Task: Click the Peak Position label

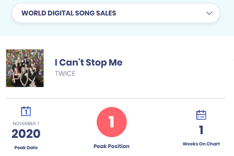Action: coord(111,146)
